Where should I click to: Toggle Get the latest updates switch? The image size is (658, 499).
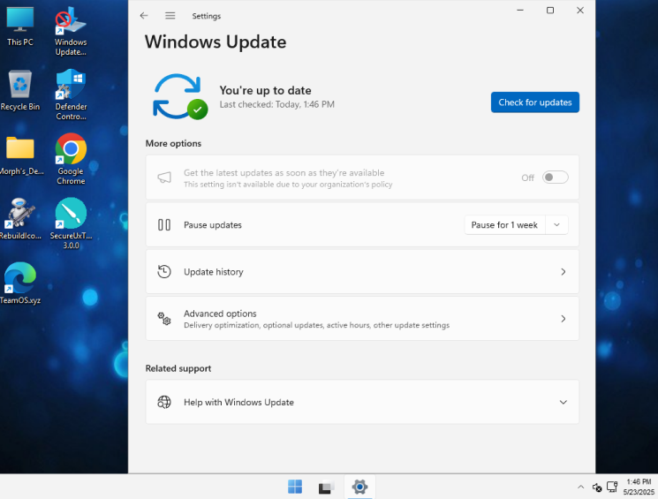[555, 178]
